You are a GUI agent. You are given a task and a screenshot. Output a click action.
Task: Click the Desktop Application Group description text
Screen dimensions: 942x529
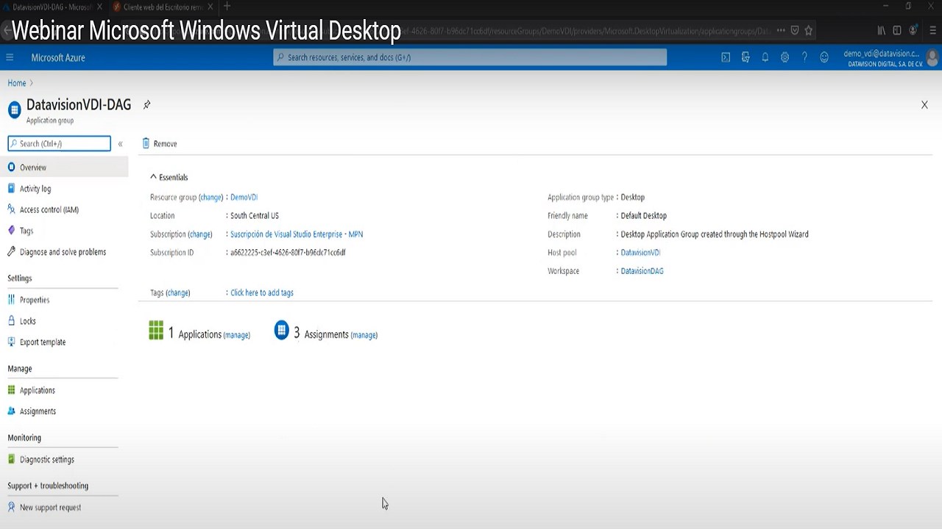[715, 234]
